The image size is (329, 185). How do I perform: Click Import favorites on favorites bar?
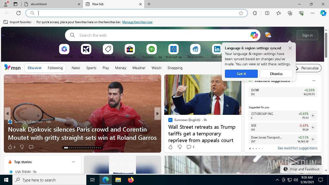click(17, 22)
